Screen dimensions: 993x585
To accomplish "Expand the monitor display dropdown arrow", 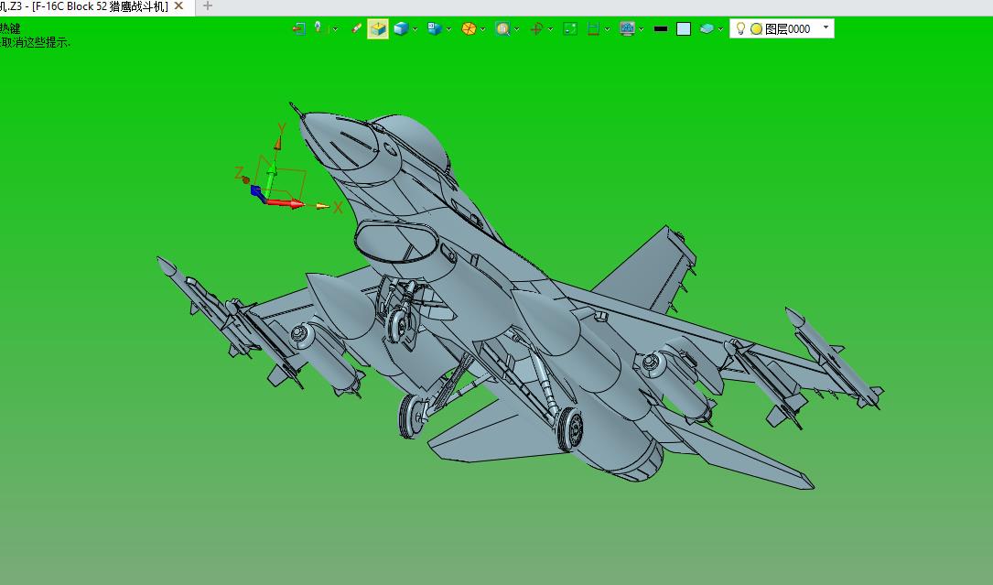I will click(x=642, y=29).
